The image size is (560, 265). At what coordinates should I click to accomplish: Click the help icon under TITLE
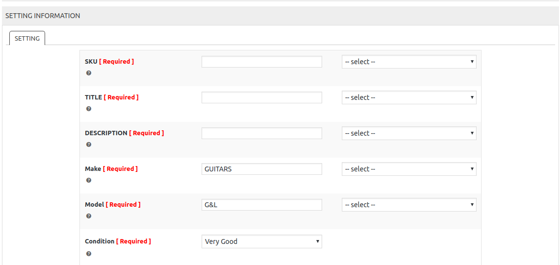pyautogui.click(x=89, y=109)
